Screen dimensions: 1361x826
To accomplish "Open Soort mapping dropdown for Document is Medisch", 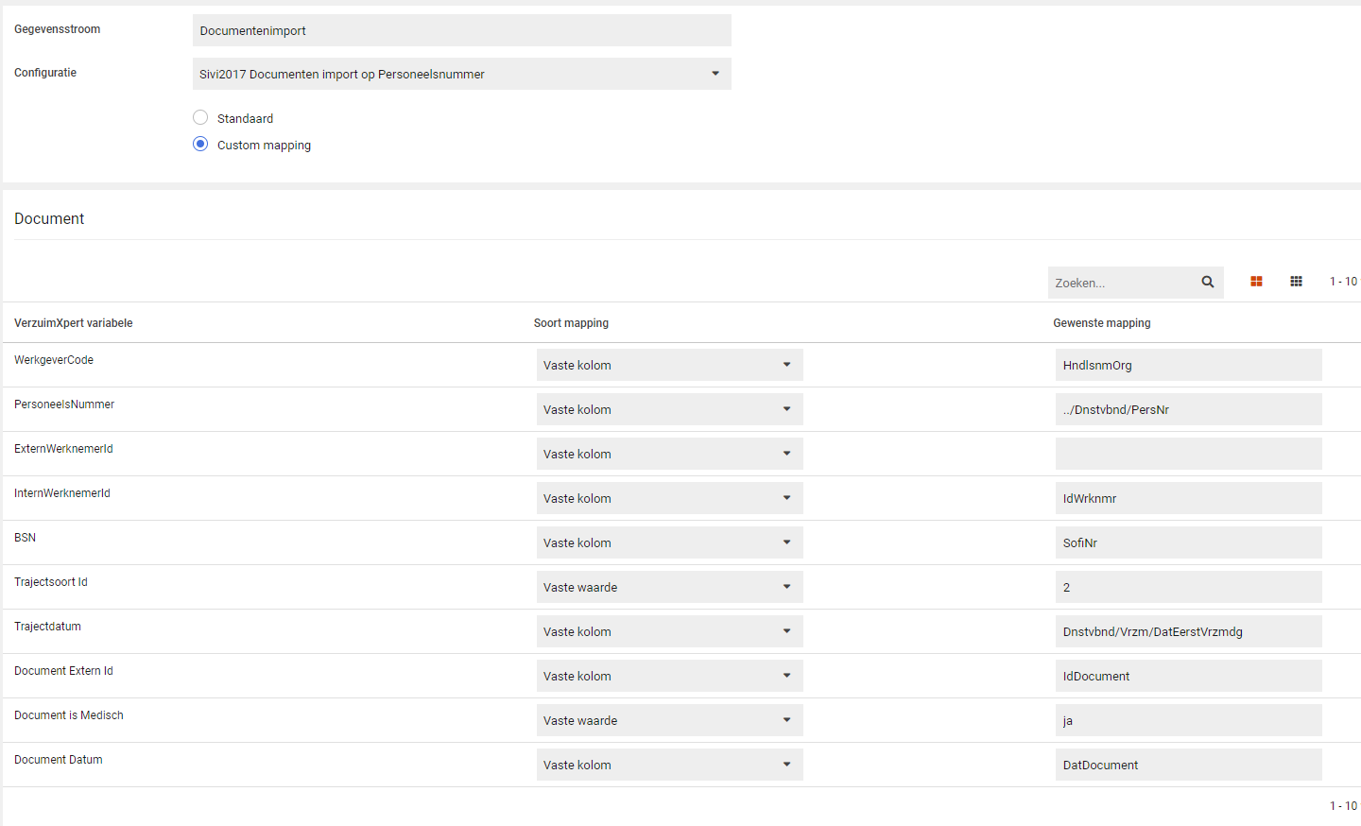I will (x=669, y=720).
